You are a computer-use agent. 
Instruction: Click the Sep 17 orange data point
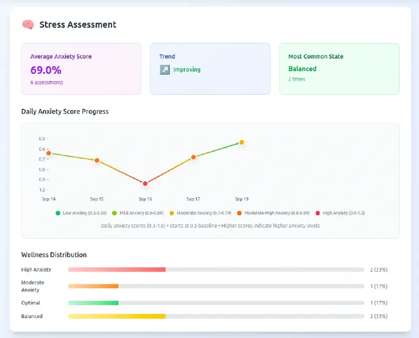(x=193, y=157)
